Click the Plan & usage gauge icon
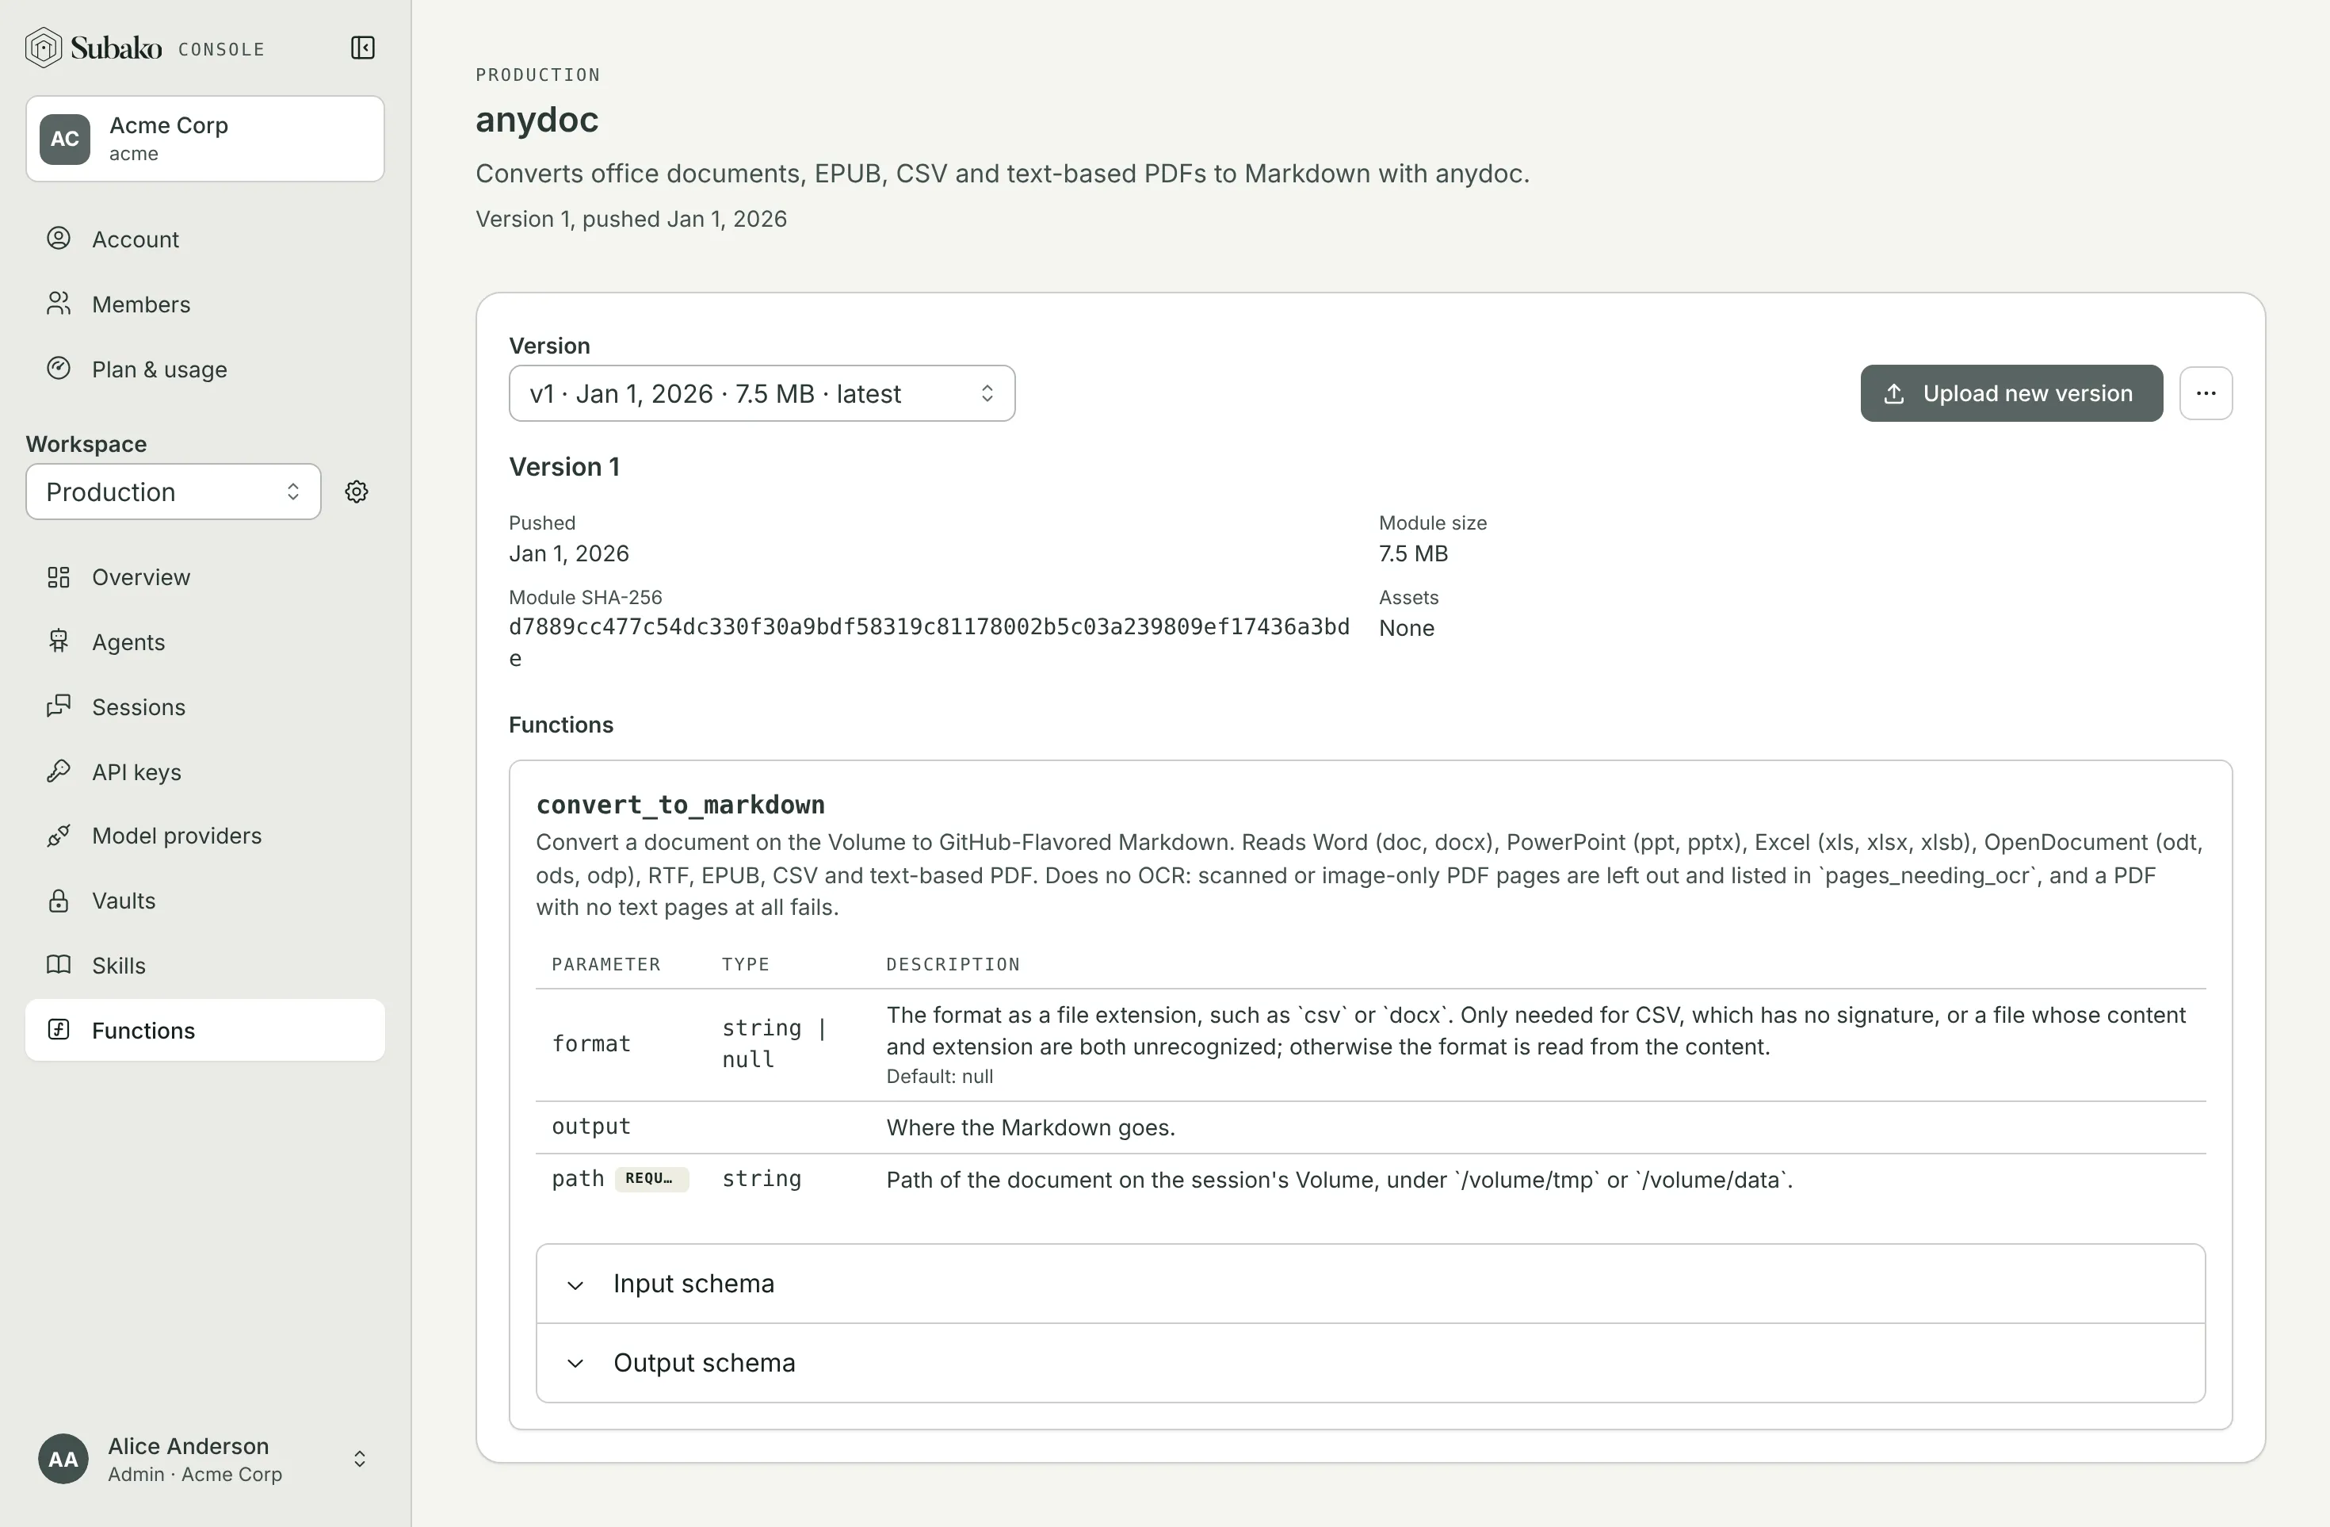The height and width of the screenshot is (1527, 2330). [x=59, y=369]
